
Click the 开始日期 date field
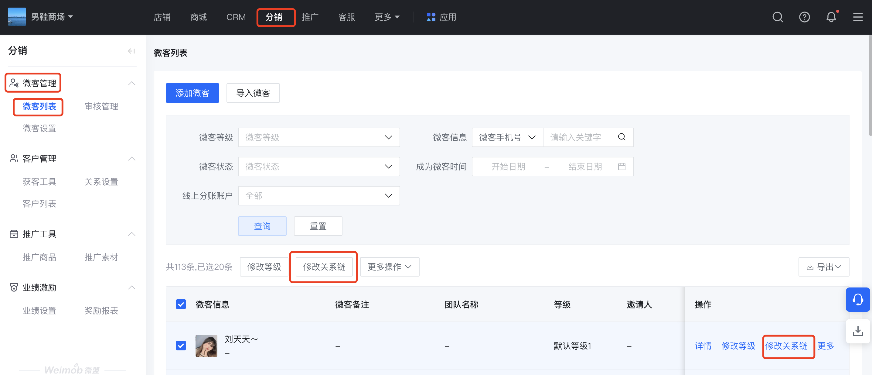tap(508, 166)
